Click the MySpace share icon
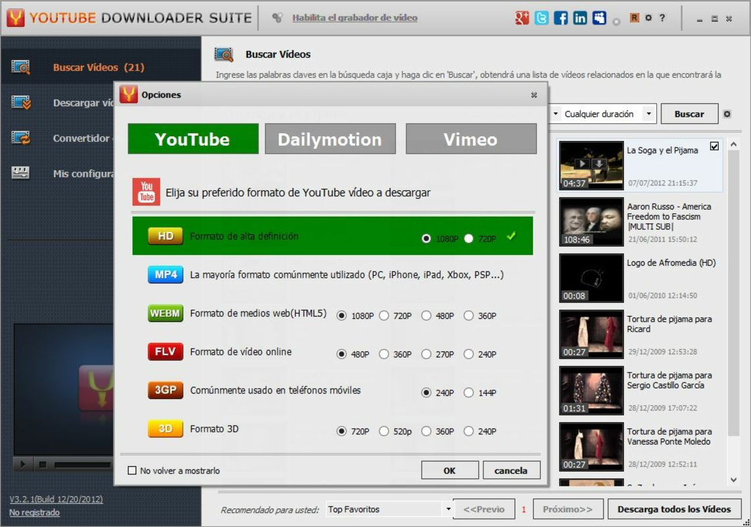 599,18
